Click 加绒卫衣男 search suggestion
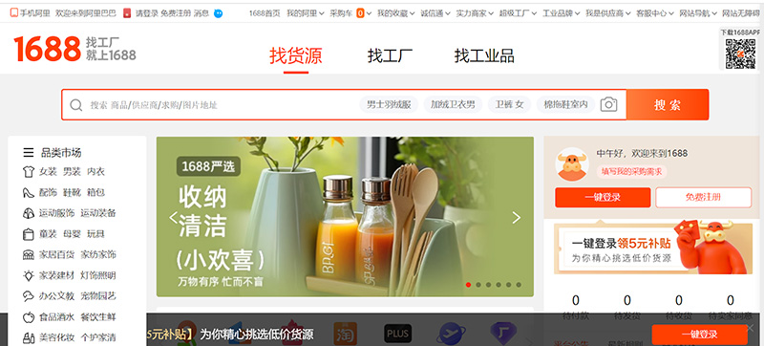This screenshot has height=346, width=764. [453, 104]
